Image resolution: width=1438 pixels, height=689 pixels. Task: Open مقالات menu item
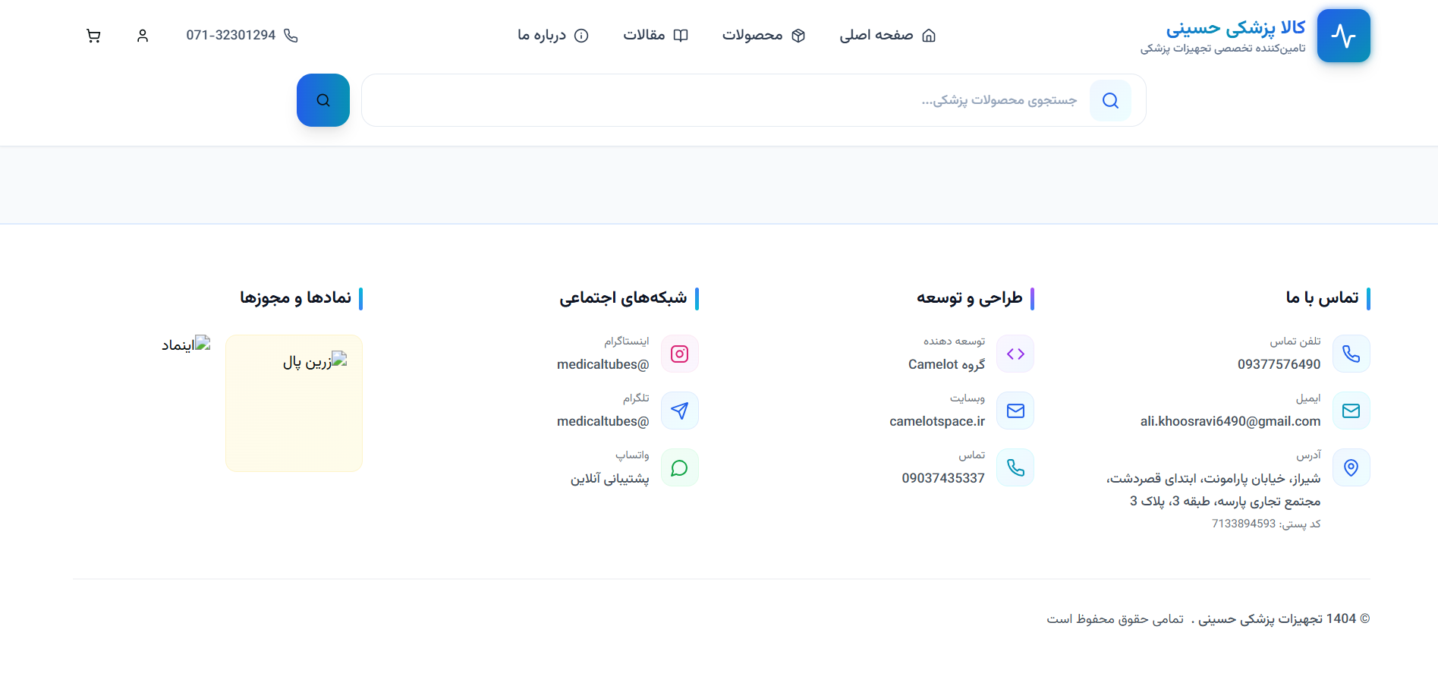(656, 36)
